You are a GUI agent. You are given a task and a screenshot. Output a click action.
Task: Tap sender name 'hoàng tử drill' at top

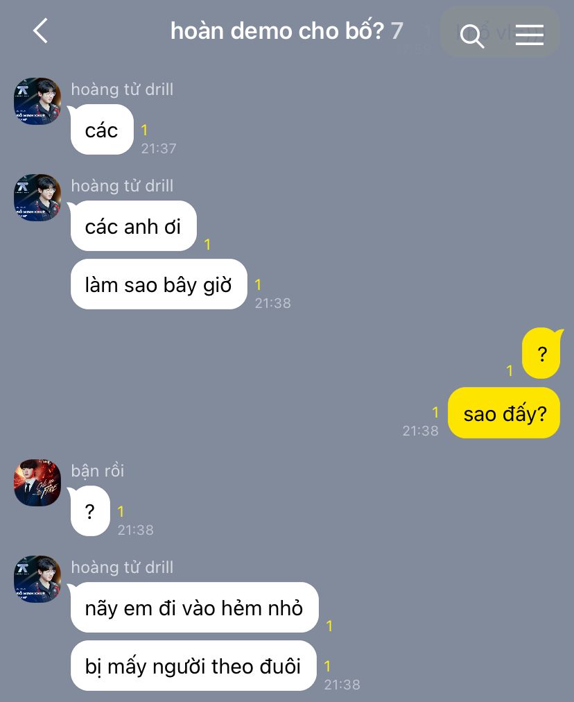tap(122, 89)
